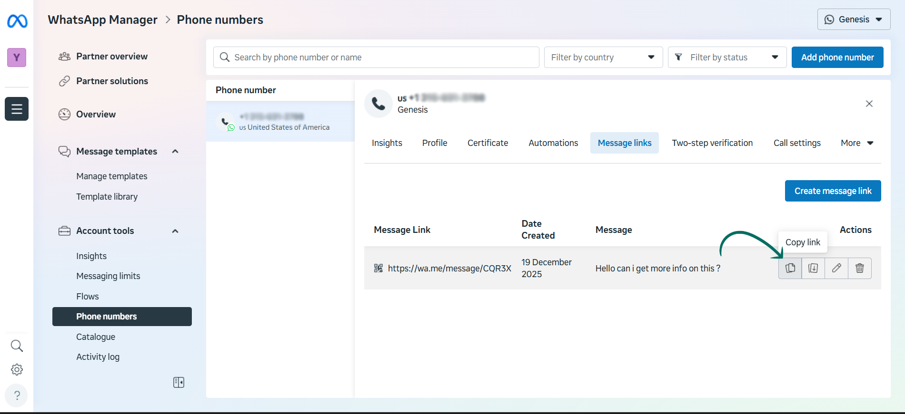Collapse the Message templates section
This screenshot has height=414, width=905.
point(175,151)
